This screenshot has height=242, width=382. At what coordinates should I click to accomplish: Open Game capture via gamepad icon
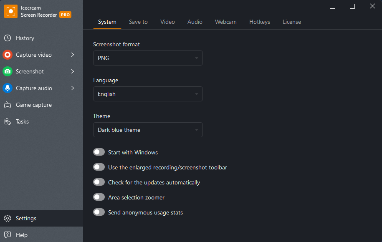8,105
